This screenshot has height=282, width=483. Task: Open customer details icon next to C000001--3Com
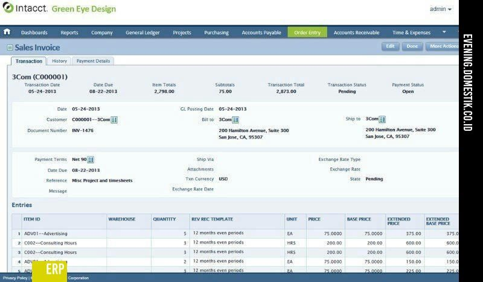(x=114, y=120)
